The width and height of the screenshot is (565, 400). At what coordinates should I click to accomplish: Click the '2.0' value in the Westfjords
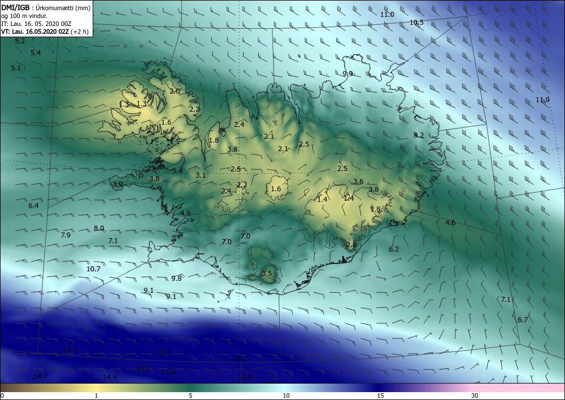click(175, 91)
